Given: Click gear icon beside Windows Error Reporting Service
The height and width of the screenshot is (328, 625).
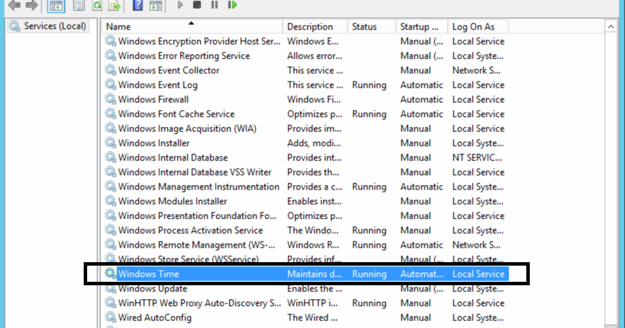Looking at the screenshot, I should pos(110,55).
